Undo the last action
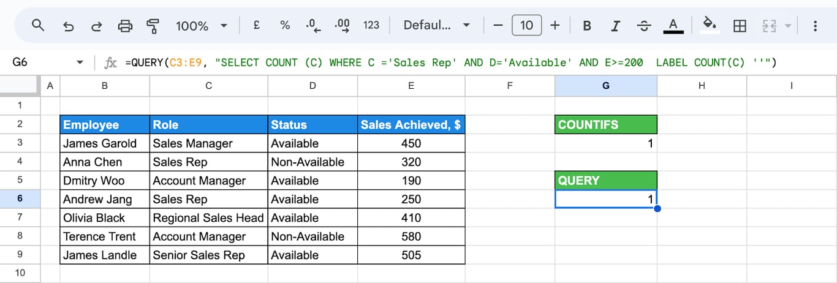The height and width of the screenshot is (283, 837). click(x=68, y=26)
